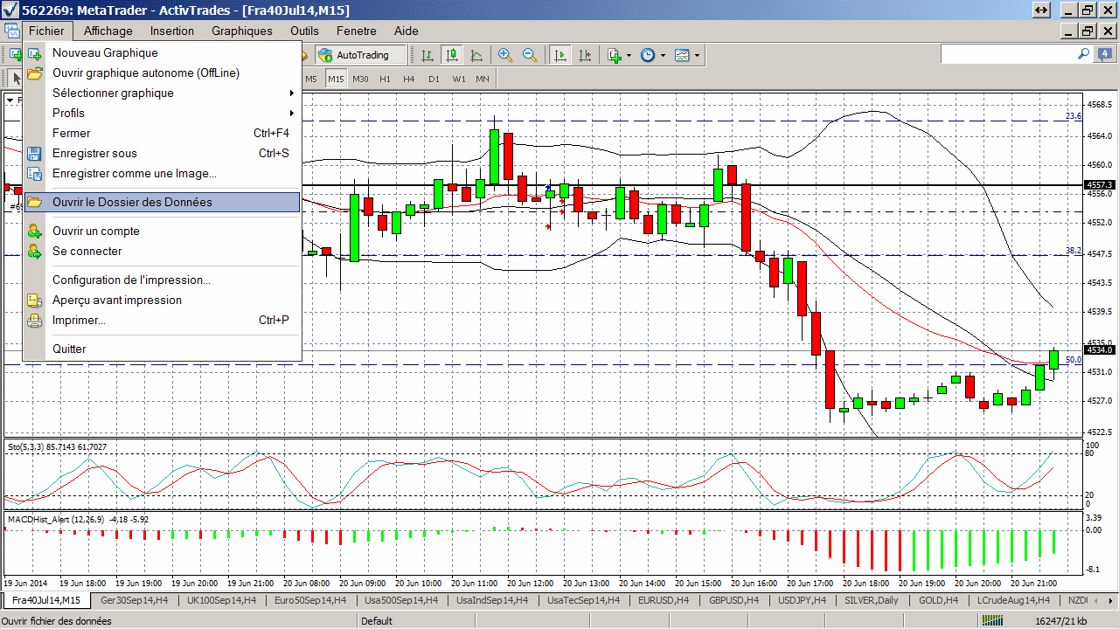Select the M5 timeframe
1119x629 pixels.
click(311, 79)
